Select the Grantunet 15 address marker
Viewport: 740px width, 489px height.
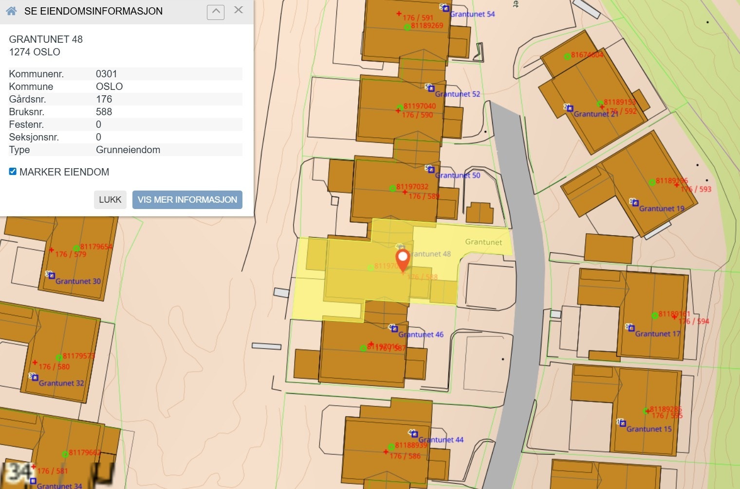click(x=622, y=423)
